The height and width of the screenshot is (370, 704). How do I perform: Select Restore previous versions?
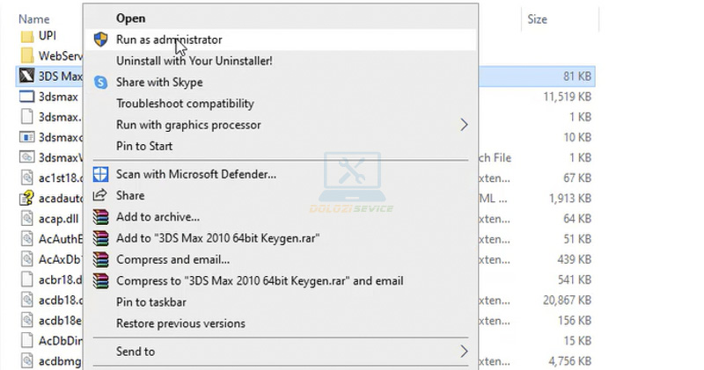coord(280,323)
